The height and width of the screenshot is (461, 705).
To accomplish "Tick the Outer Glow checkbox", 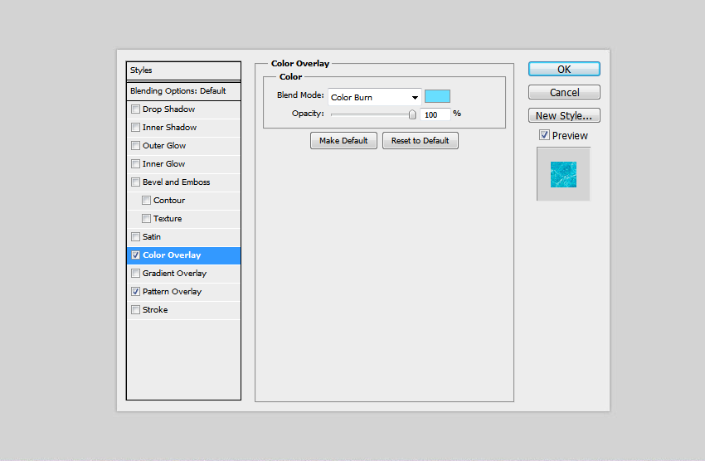I will click(135, 146).
